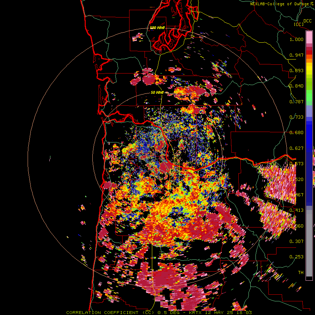Click the TH threshold label on the scale

(301, 272)
